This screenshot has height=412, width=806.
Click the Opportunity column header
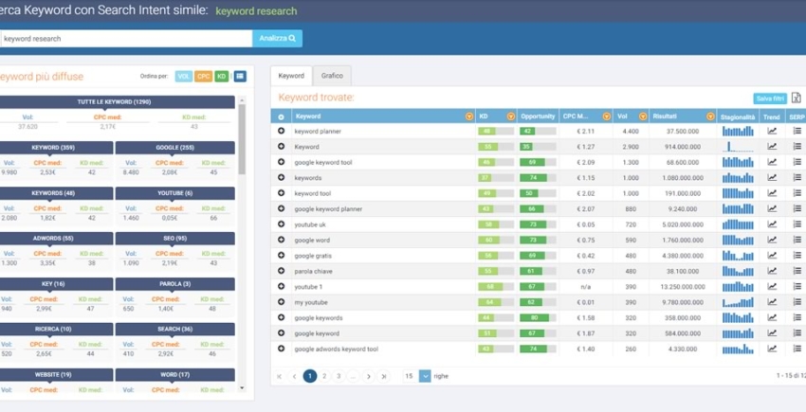click(538, 116)
